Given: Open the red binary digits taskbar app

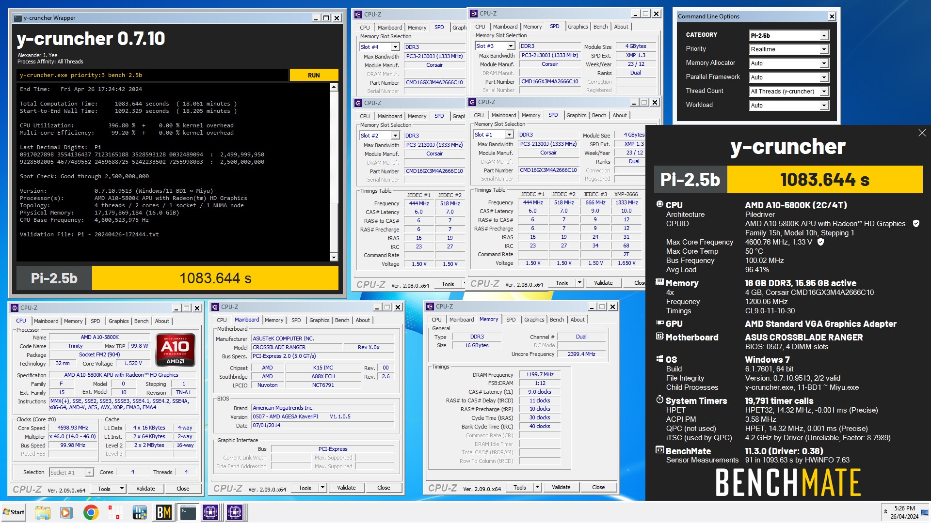Looking at the screenshot, I should (x=115, y=512).
